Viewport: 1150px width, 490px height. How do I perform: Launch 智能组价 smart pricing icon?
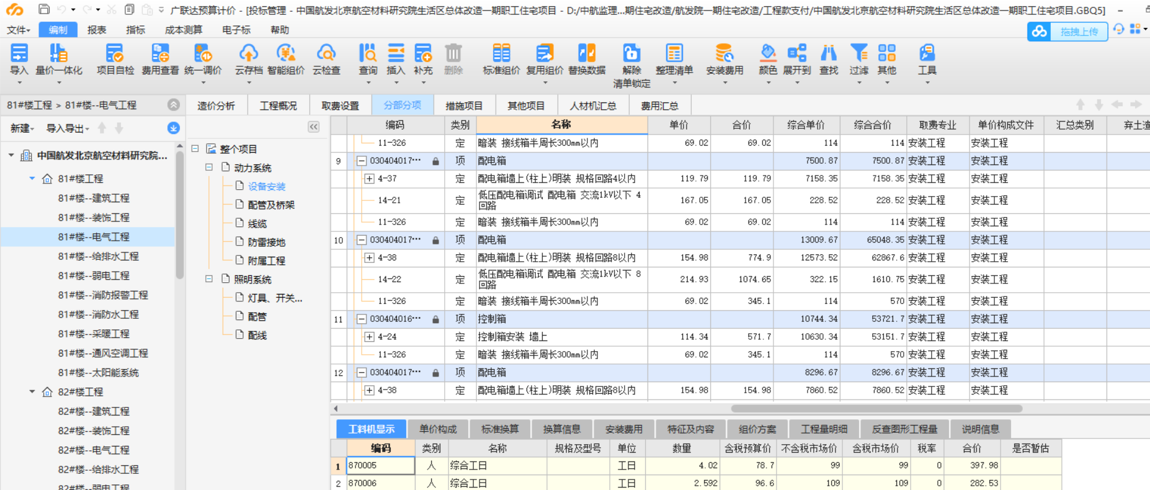coord(286,53)
